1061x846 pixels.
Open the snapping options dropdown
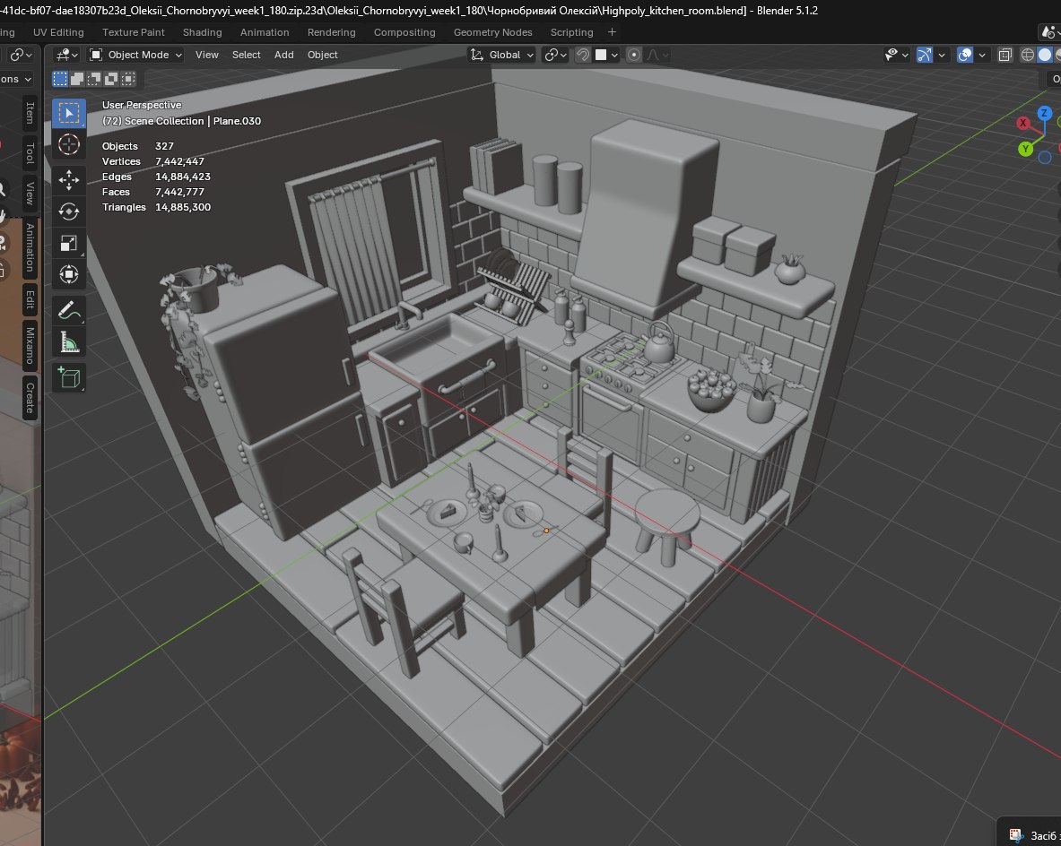tap(607, 55)
